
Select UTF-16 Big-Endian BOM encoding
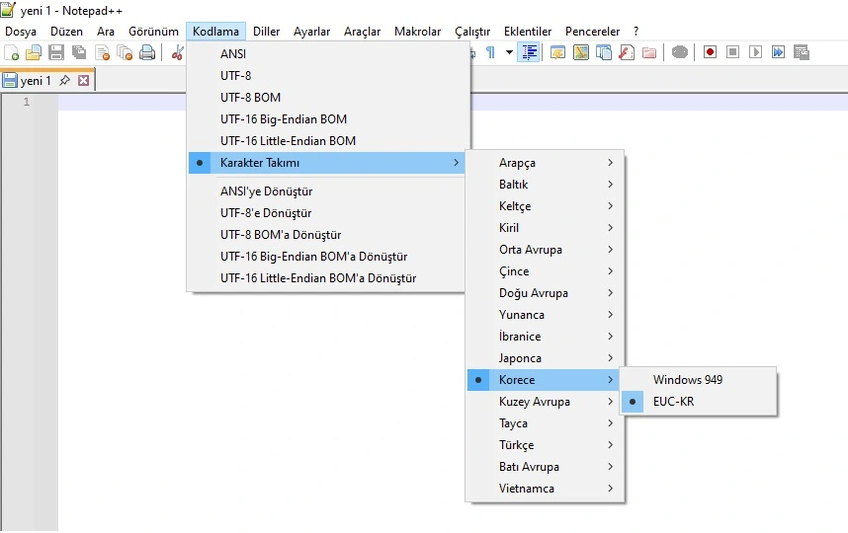(x=328, y=118)
